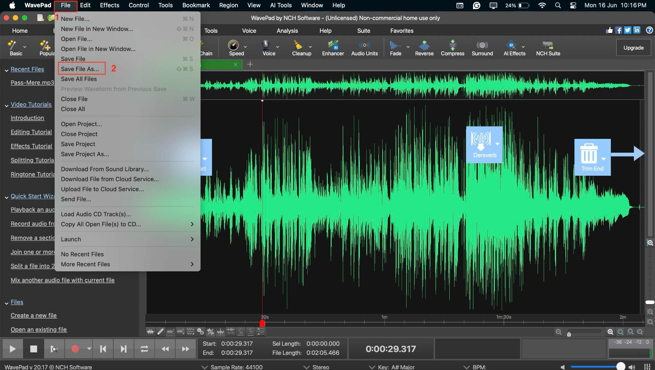Apply the Fade effect tool
This screenshot has height=370, width=655.
pos(395,48)
